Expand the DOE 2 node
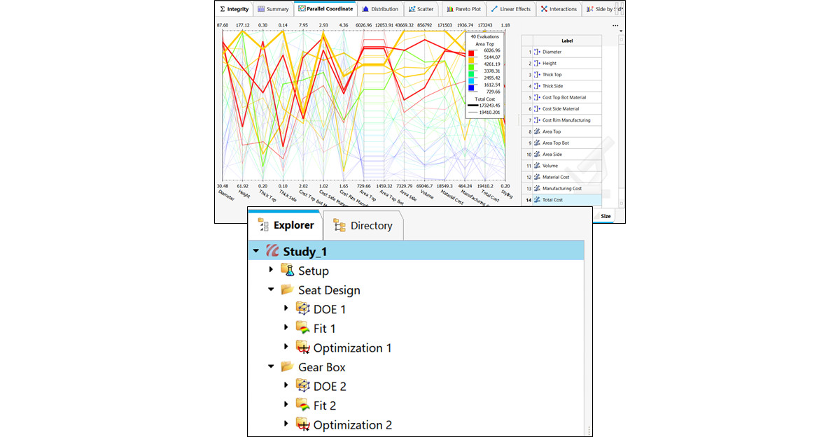 pyautogui.click(x=286, y=385)
